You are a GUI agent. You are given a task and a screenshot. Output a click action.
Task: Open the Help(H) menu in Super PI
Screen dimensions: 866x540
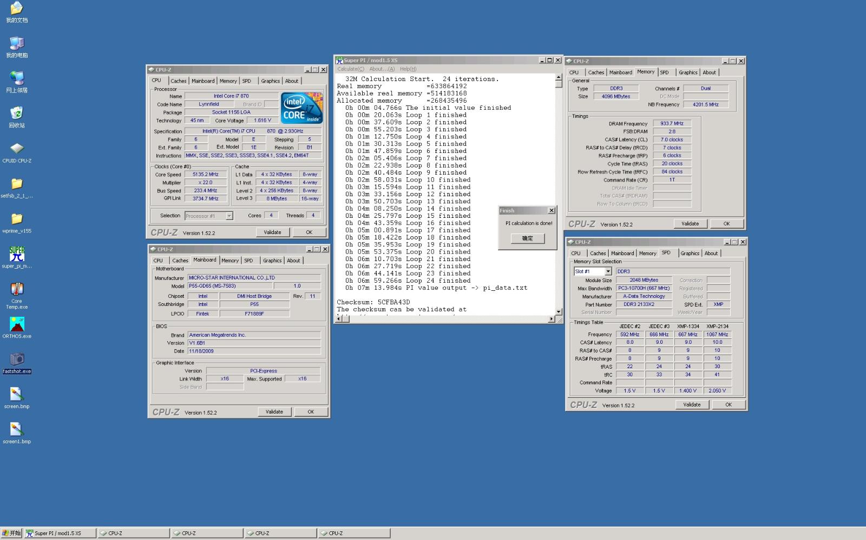pos(408,69)
